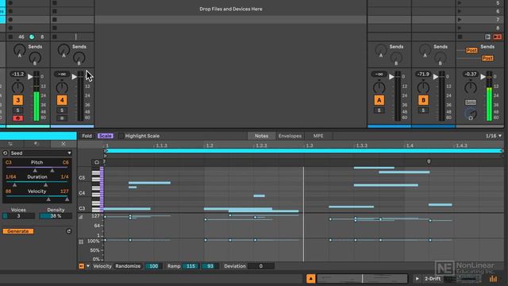
Task: Switch to the Envelopes tab
Action: coord(290,136)
